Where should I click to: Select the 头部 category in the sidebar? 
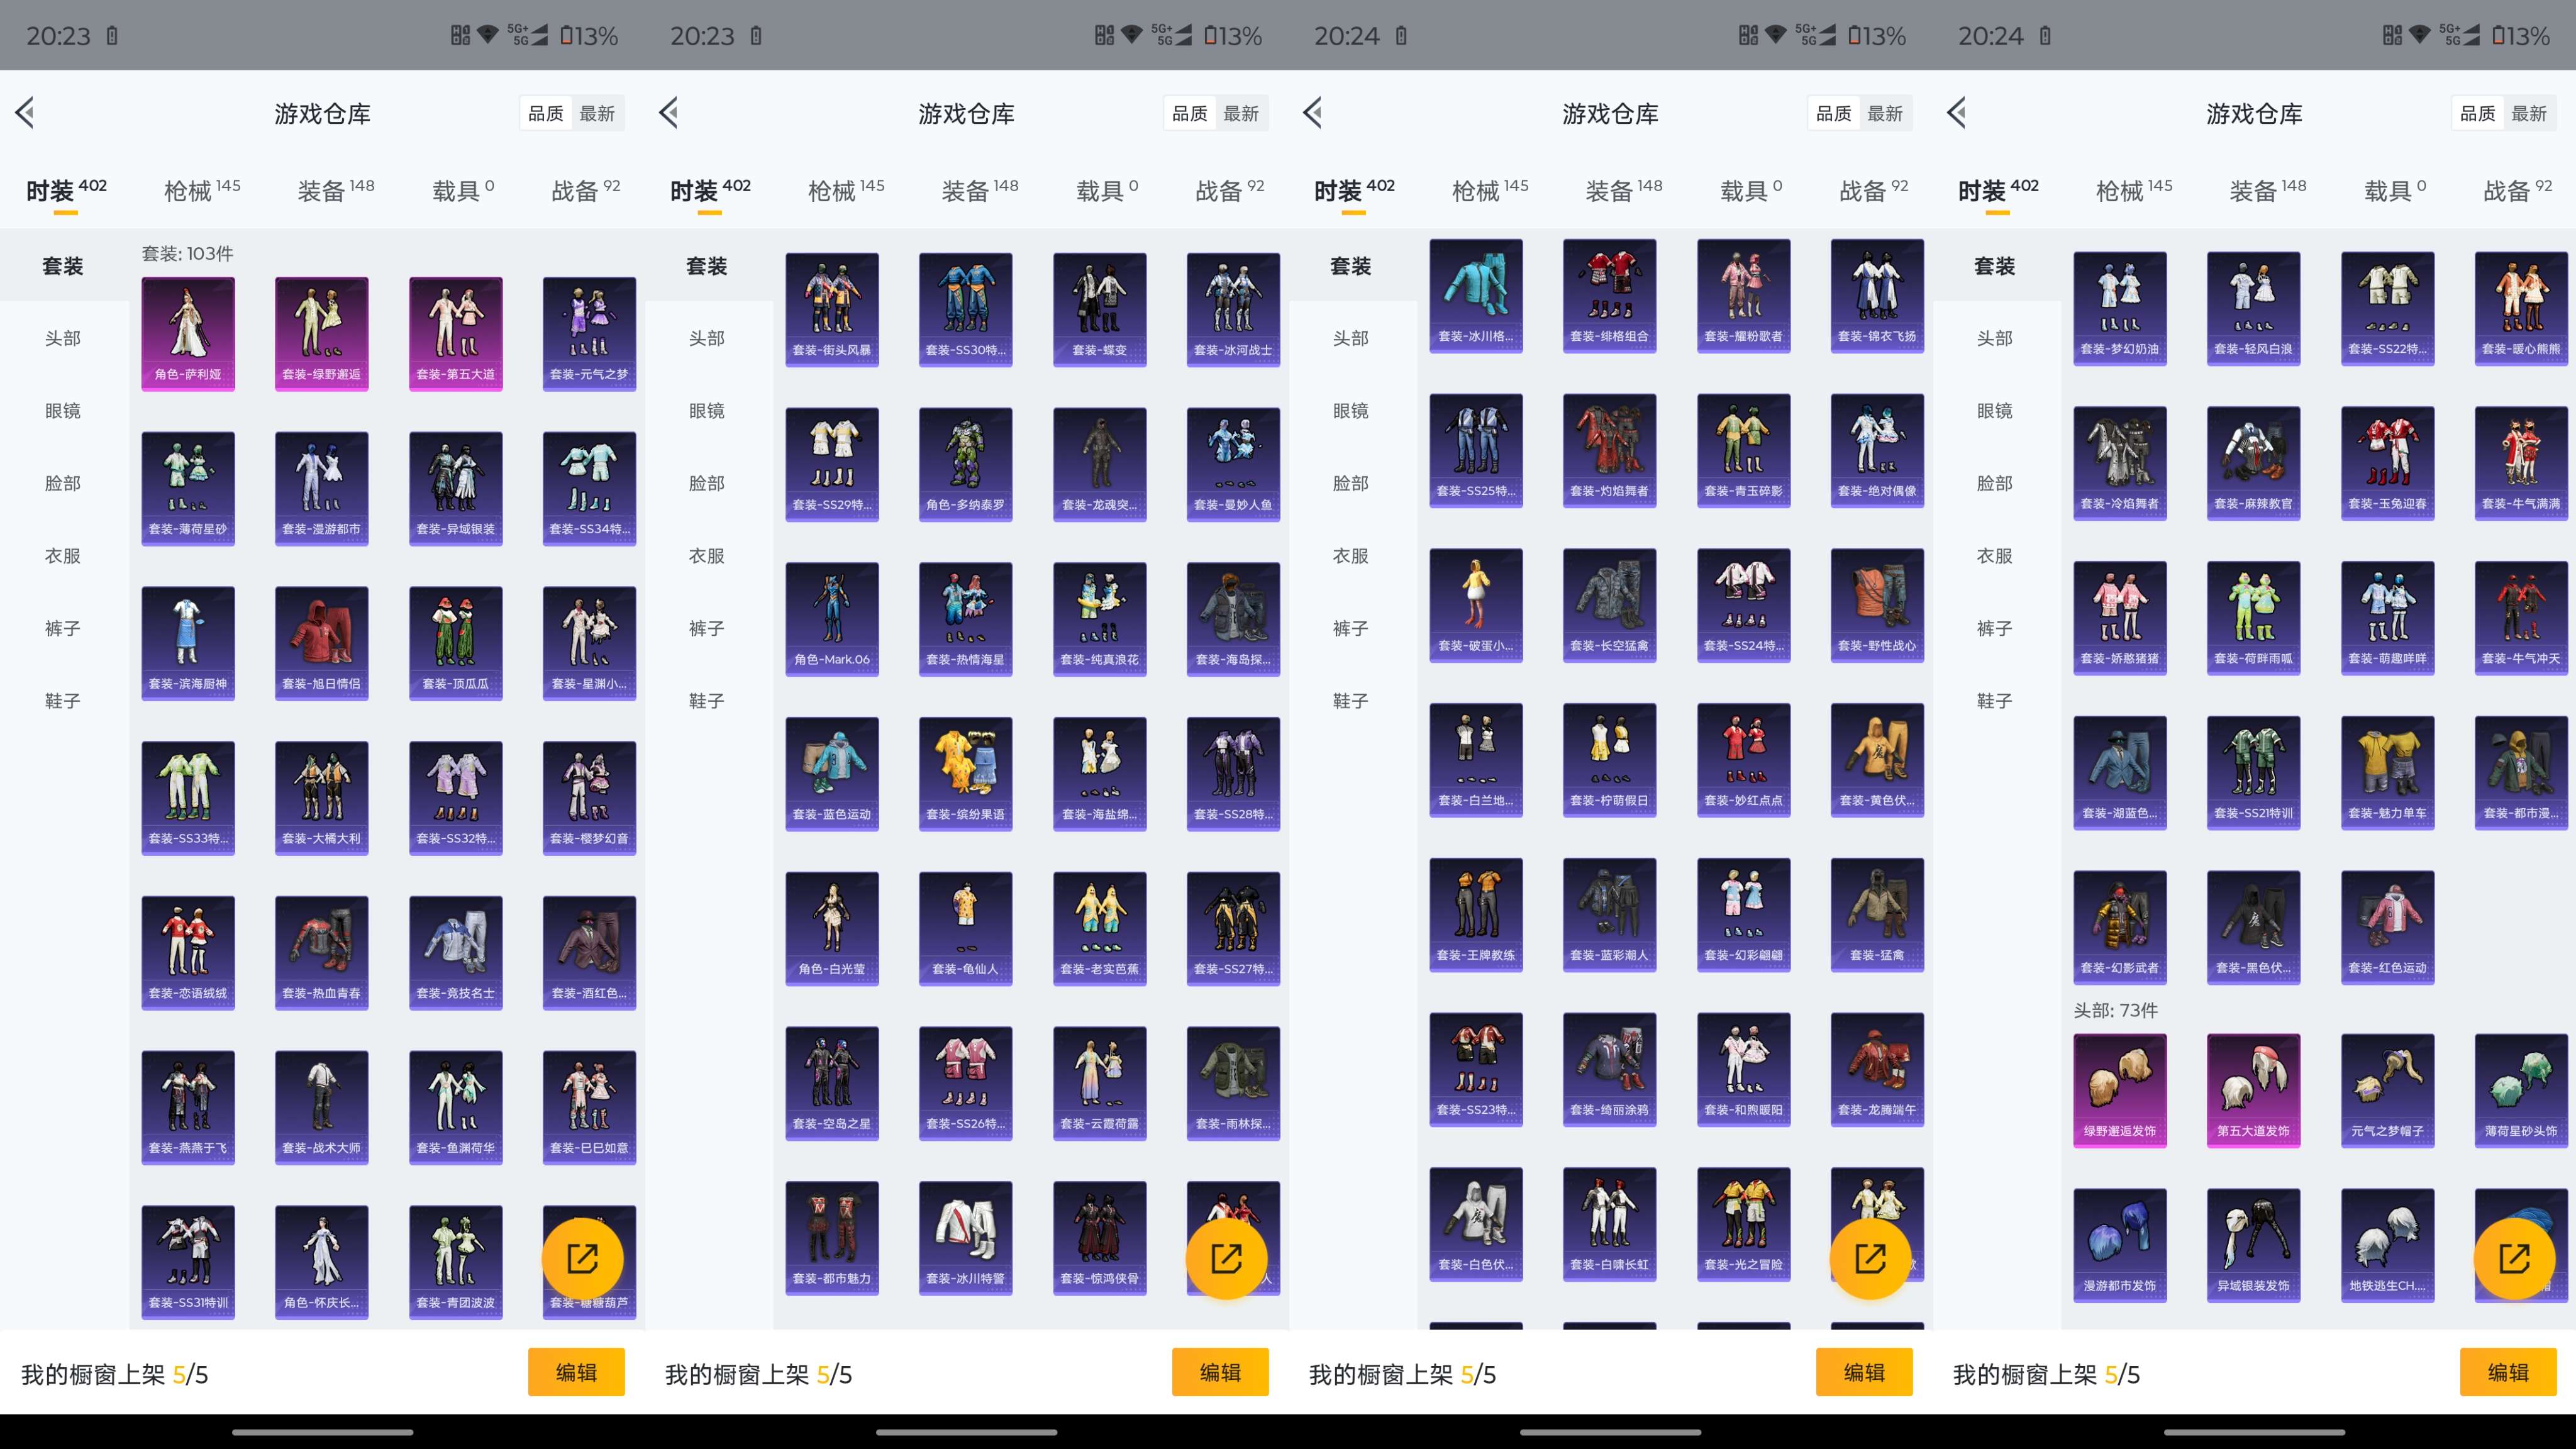click(x=62, y=338)
